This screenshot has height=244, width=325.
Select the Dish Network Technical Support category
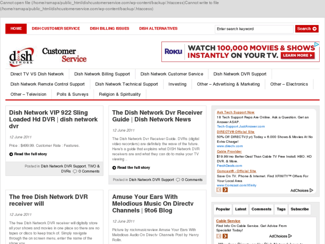tap(127, 84)
